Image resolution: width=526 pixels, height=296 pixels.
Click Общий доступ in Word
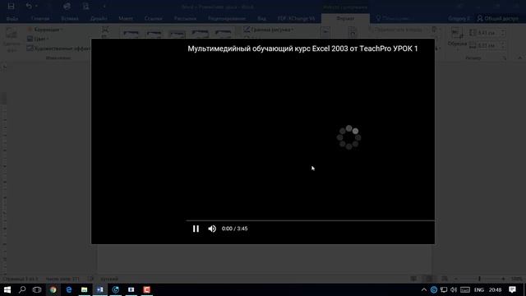498,18
